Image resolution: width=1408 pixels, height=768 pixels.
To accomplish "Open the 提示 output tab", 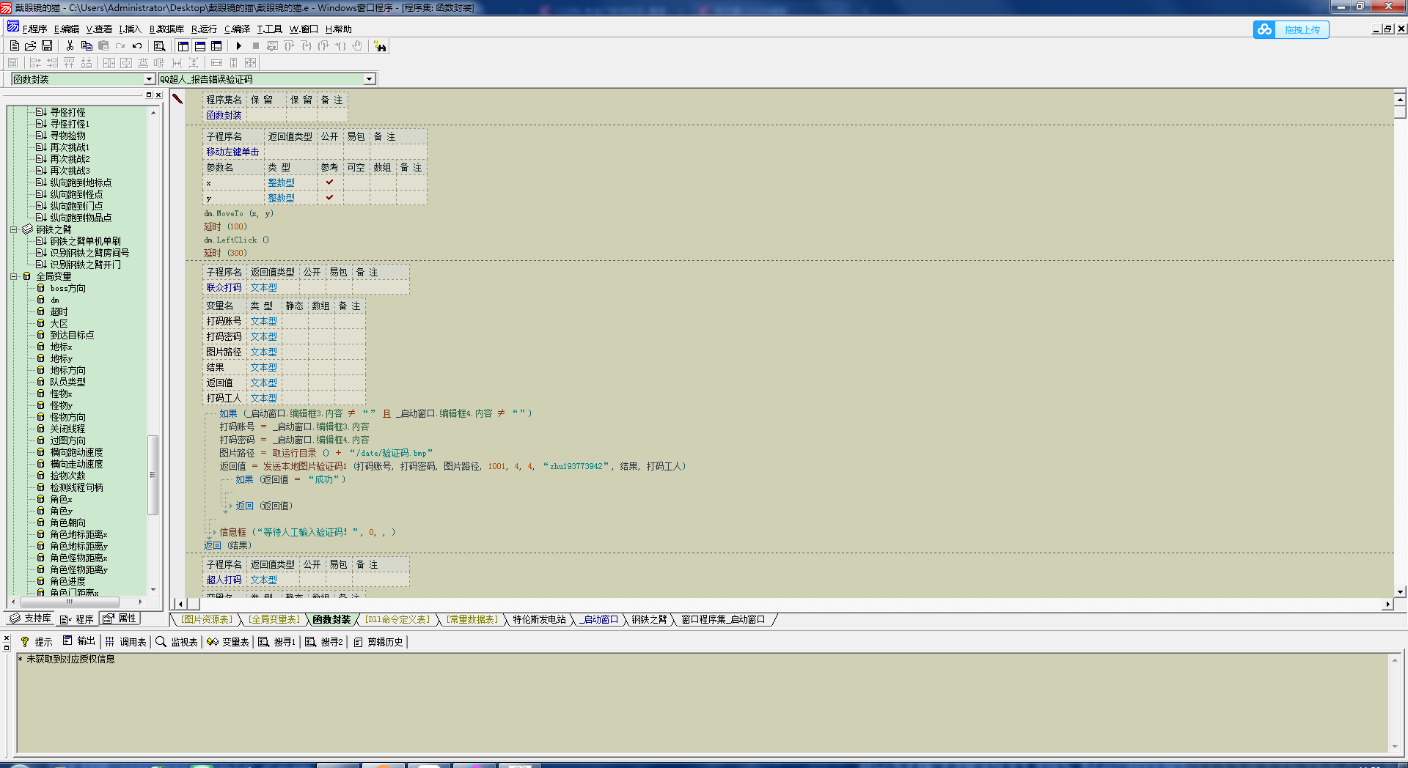I will click(x=37, y=641).
